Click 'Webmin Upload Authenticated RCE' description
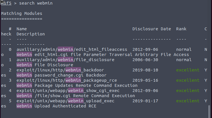Screen dimensions: 212x118 coord(57,106)
